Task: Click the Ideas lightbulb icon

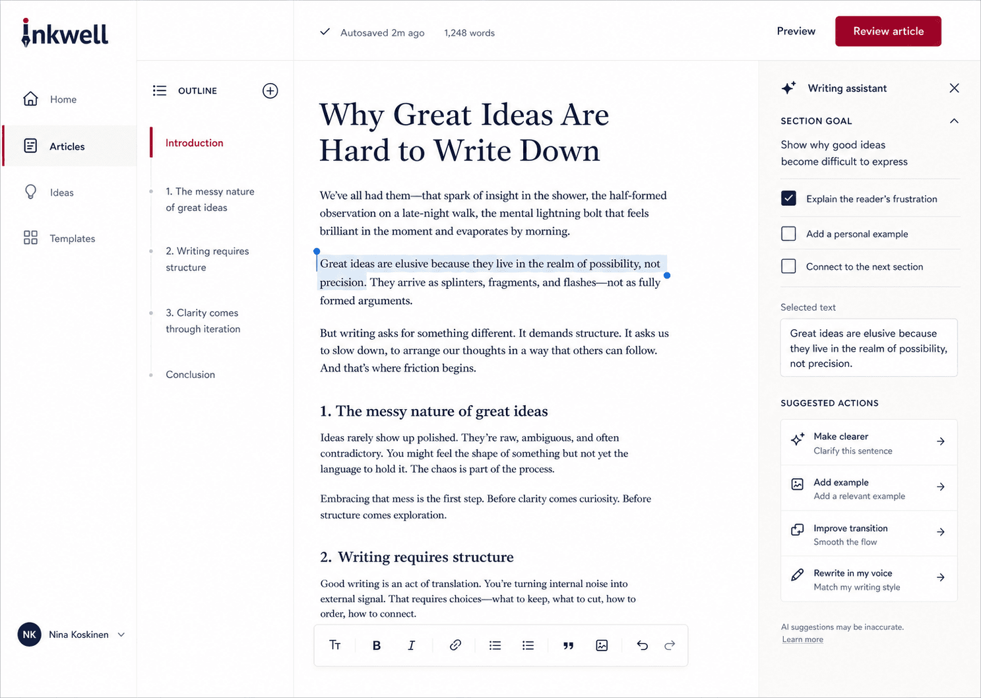Action: 30,192
